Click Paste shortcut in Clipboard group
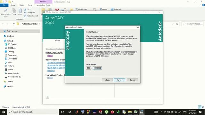This screenshot has width=205, height=115. (31, 16)
